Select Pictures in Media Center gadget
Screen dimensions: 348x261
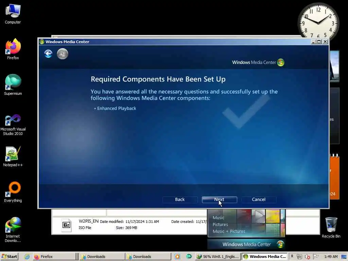(x=220, y=224)
